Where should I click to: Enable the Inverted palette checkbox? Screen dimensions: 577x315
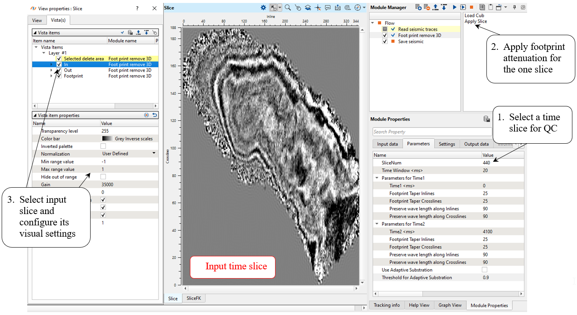click(103, 146)
